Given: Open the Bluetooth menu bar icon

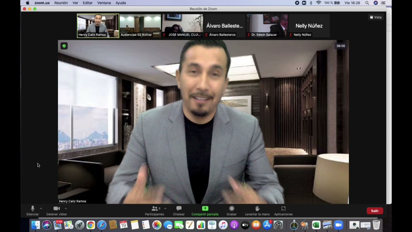Looking at the screenshot, I should click(311, 3).
